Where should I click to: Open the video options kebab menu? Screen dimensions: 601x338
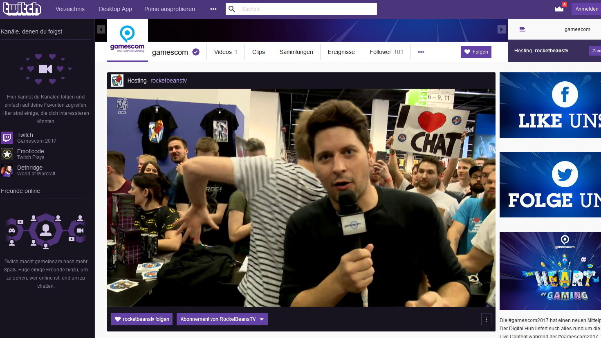(x=486, y=320)
